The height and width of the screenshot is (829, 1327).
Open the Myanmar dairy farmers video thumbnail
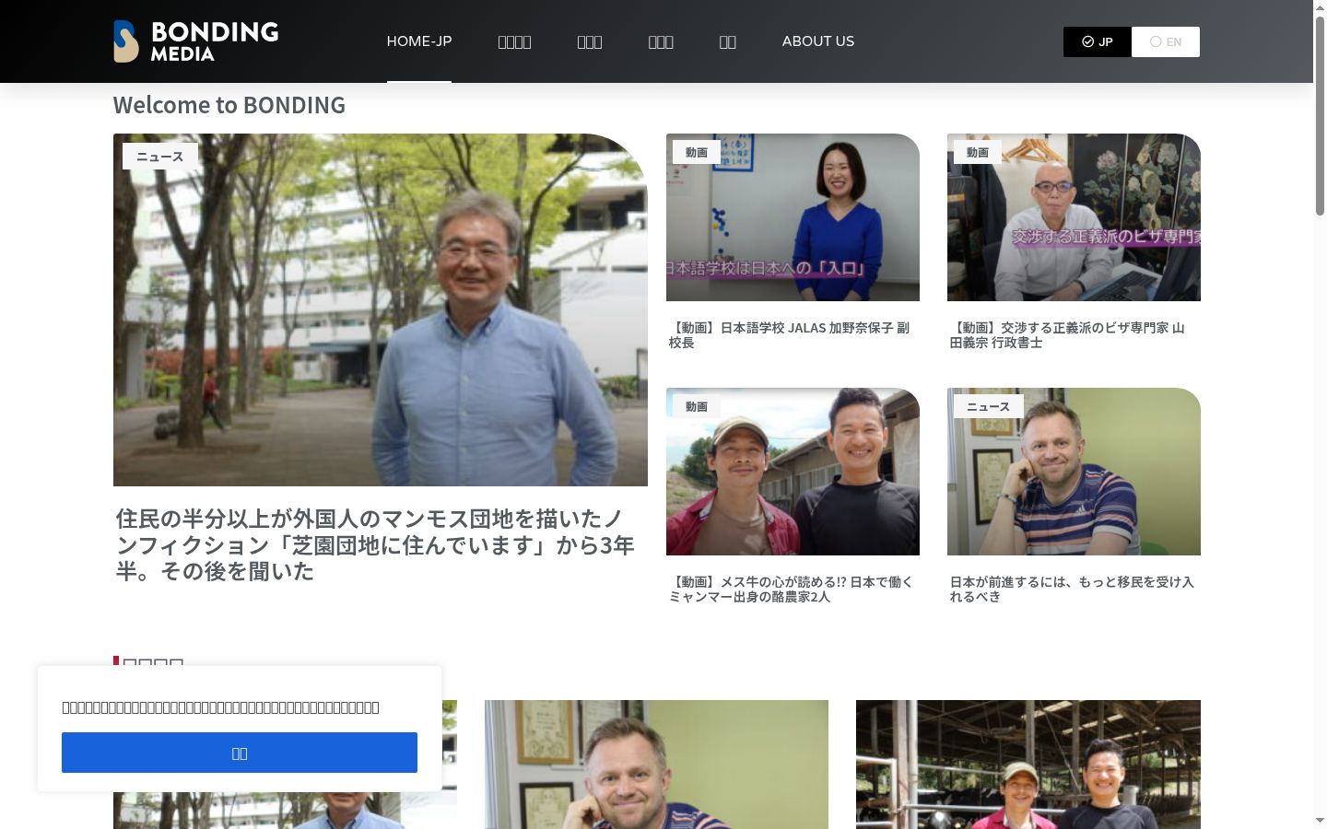pyautogui.click(x=793, y=472)
